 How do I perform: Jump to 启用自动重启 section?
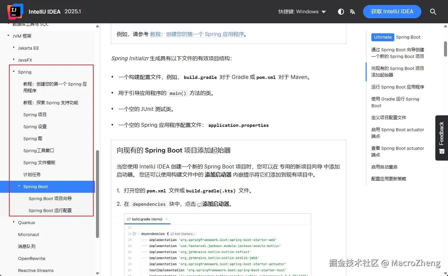pos(384,167)
